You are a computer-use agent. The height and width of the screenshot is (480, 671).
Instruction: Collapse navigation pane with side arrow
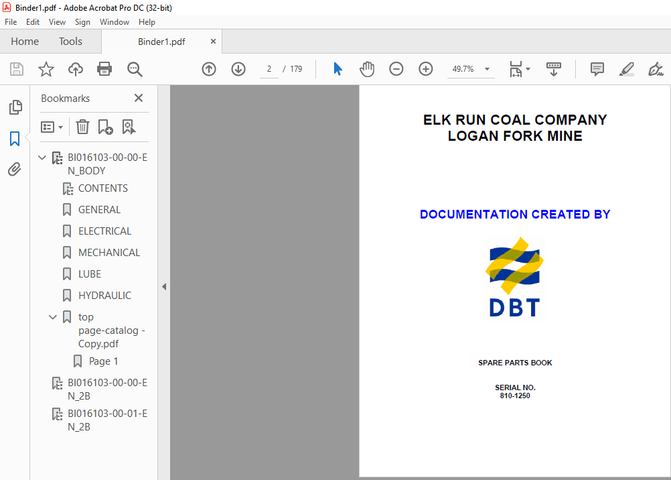point(164,287)
